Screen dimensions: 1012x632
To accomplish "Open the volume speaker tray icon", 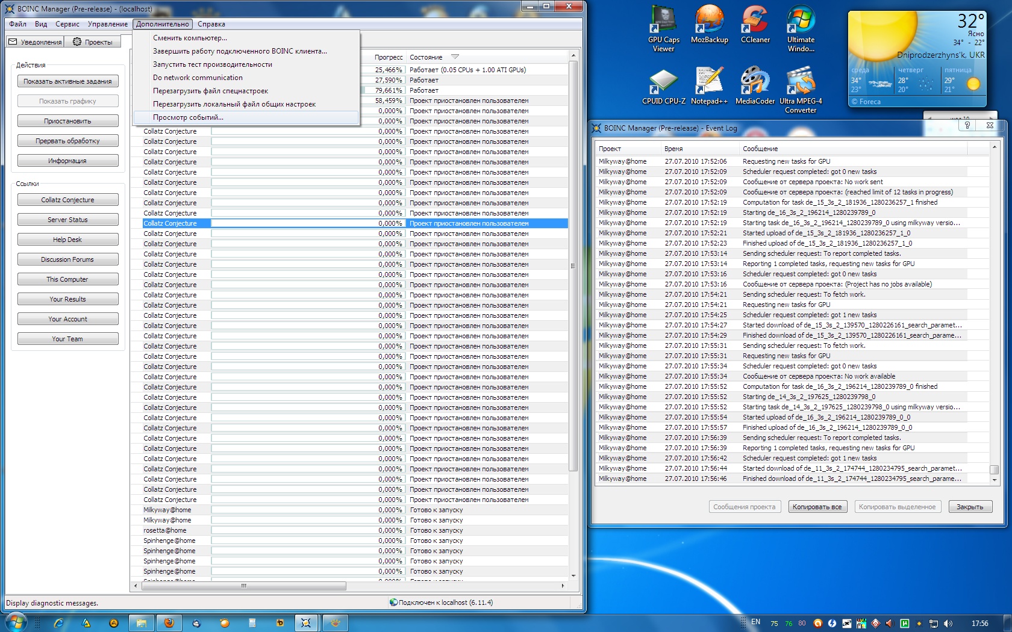I will pyautogui.click(x=948, y=623).
